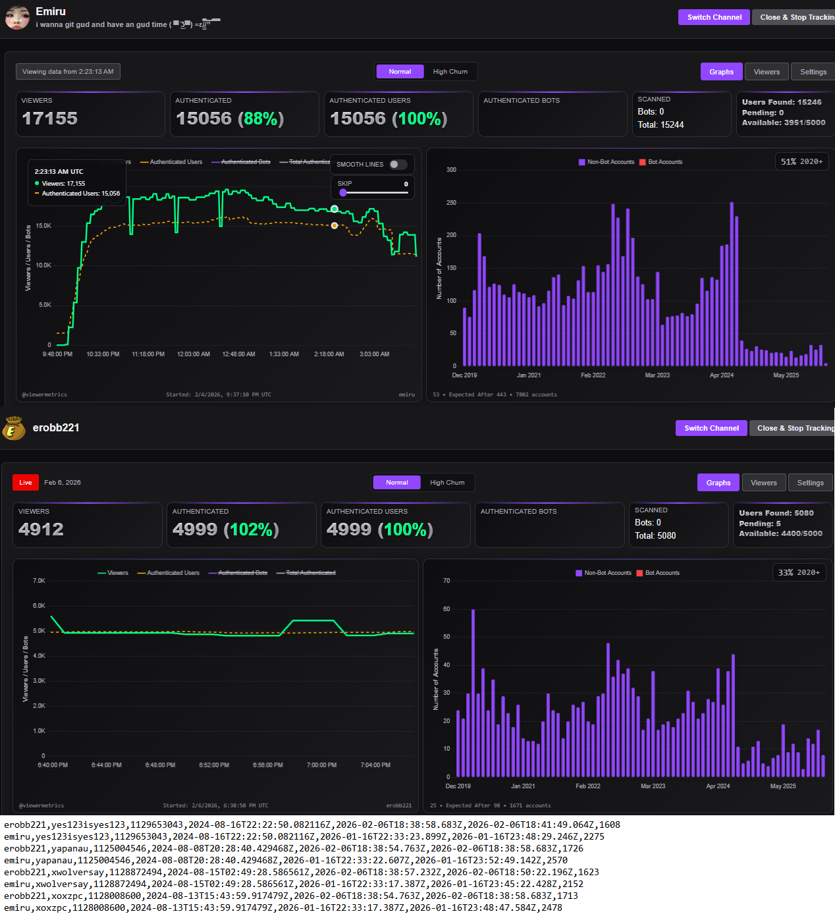Screen dimensions: 835x918
Task: Toggle Authenticated Bots legend in Emiru chart
Action: click(241, 162)
